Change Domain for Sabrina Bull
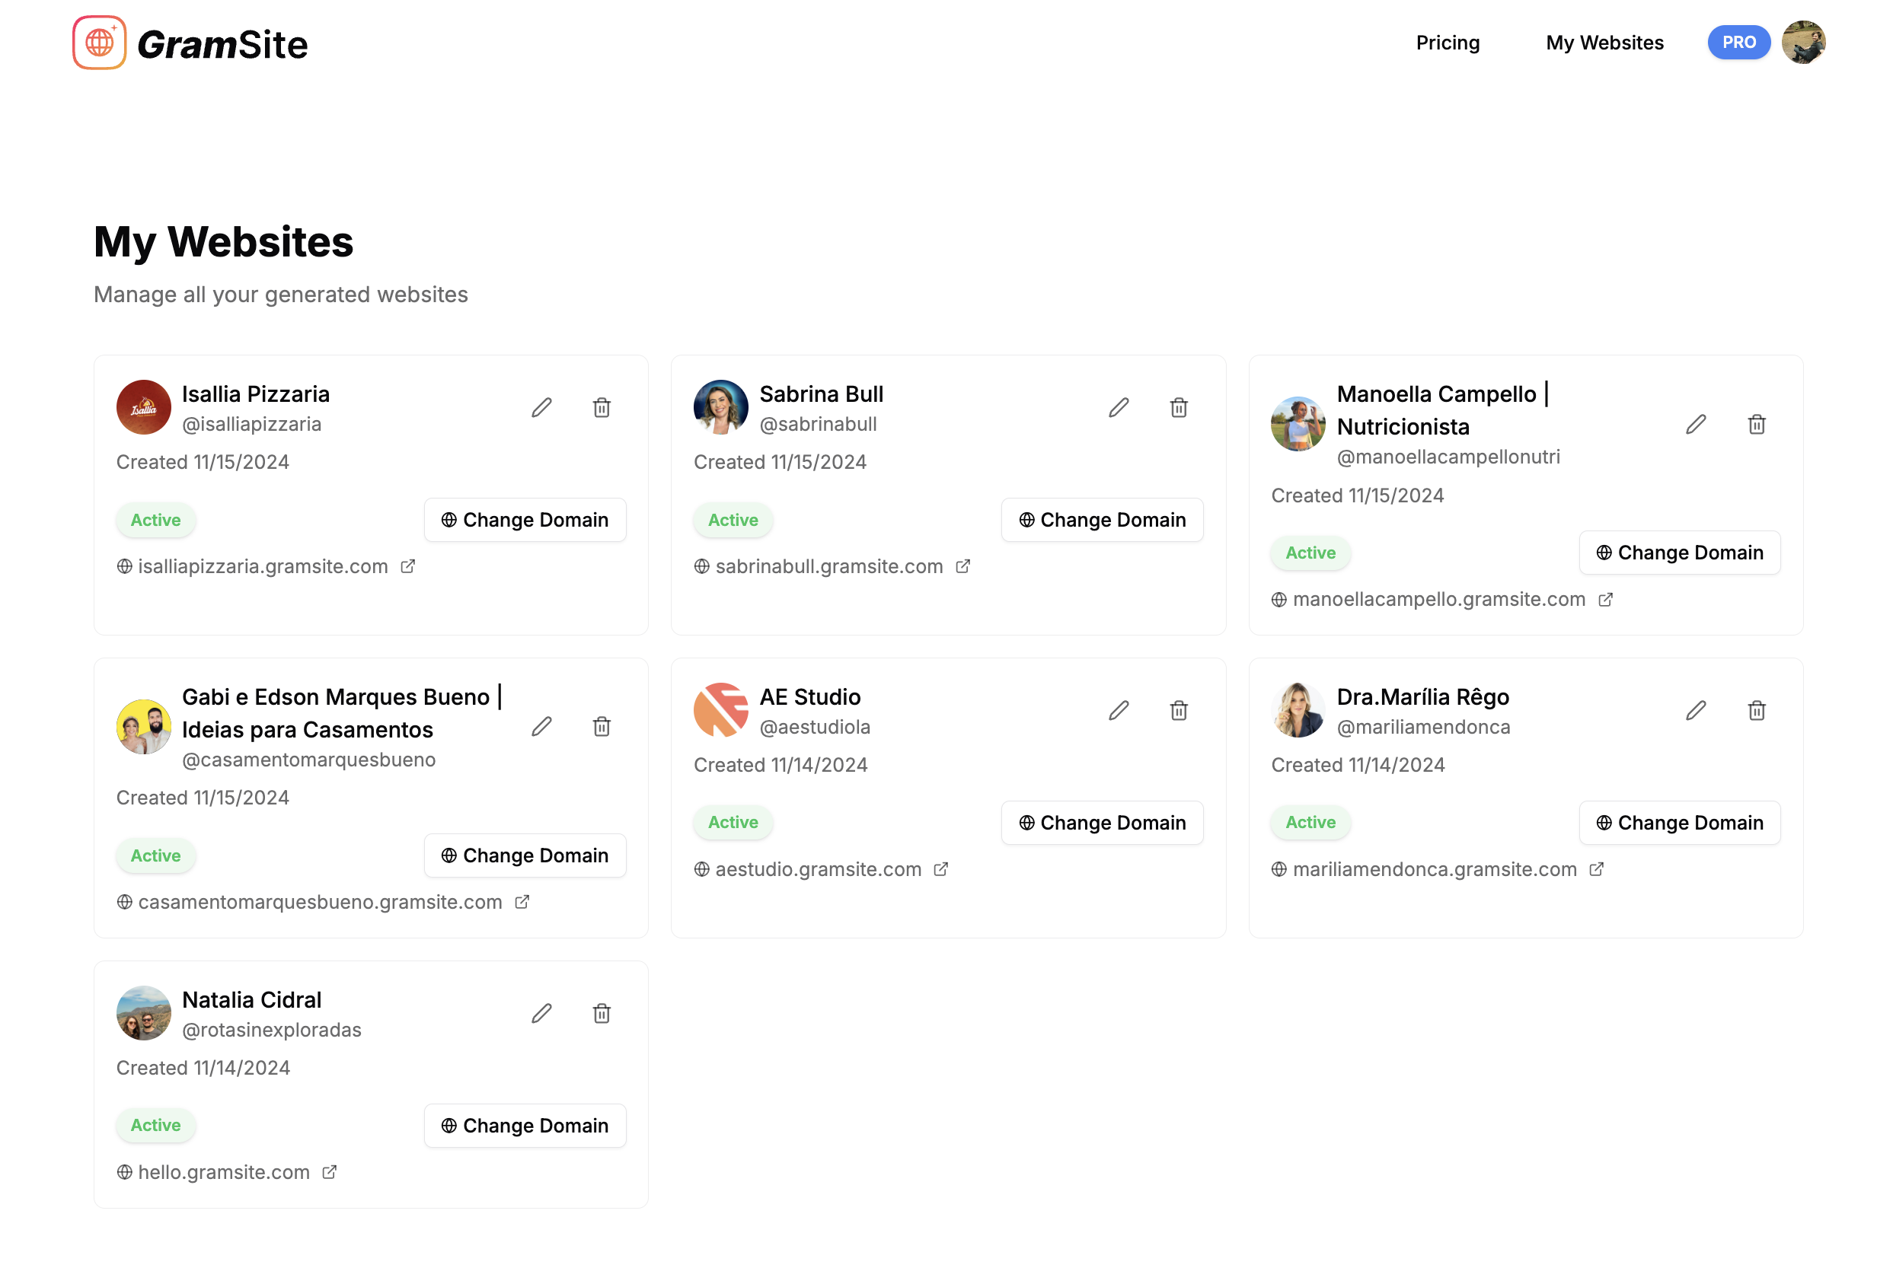This screenshot has height=1268, width=1893. pyautogui.click(x=1102, y=520)
